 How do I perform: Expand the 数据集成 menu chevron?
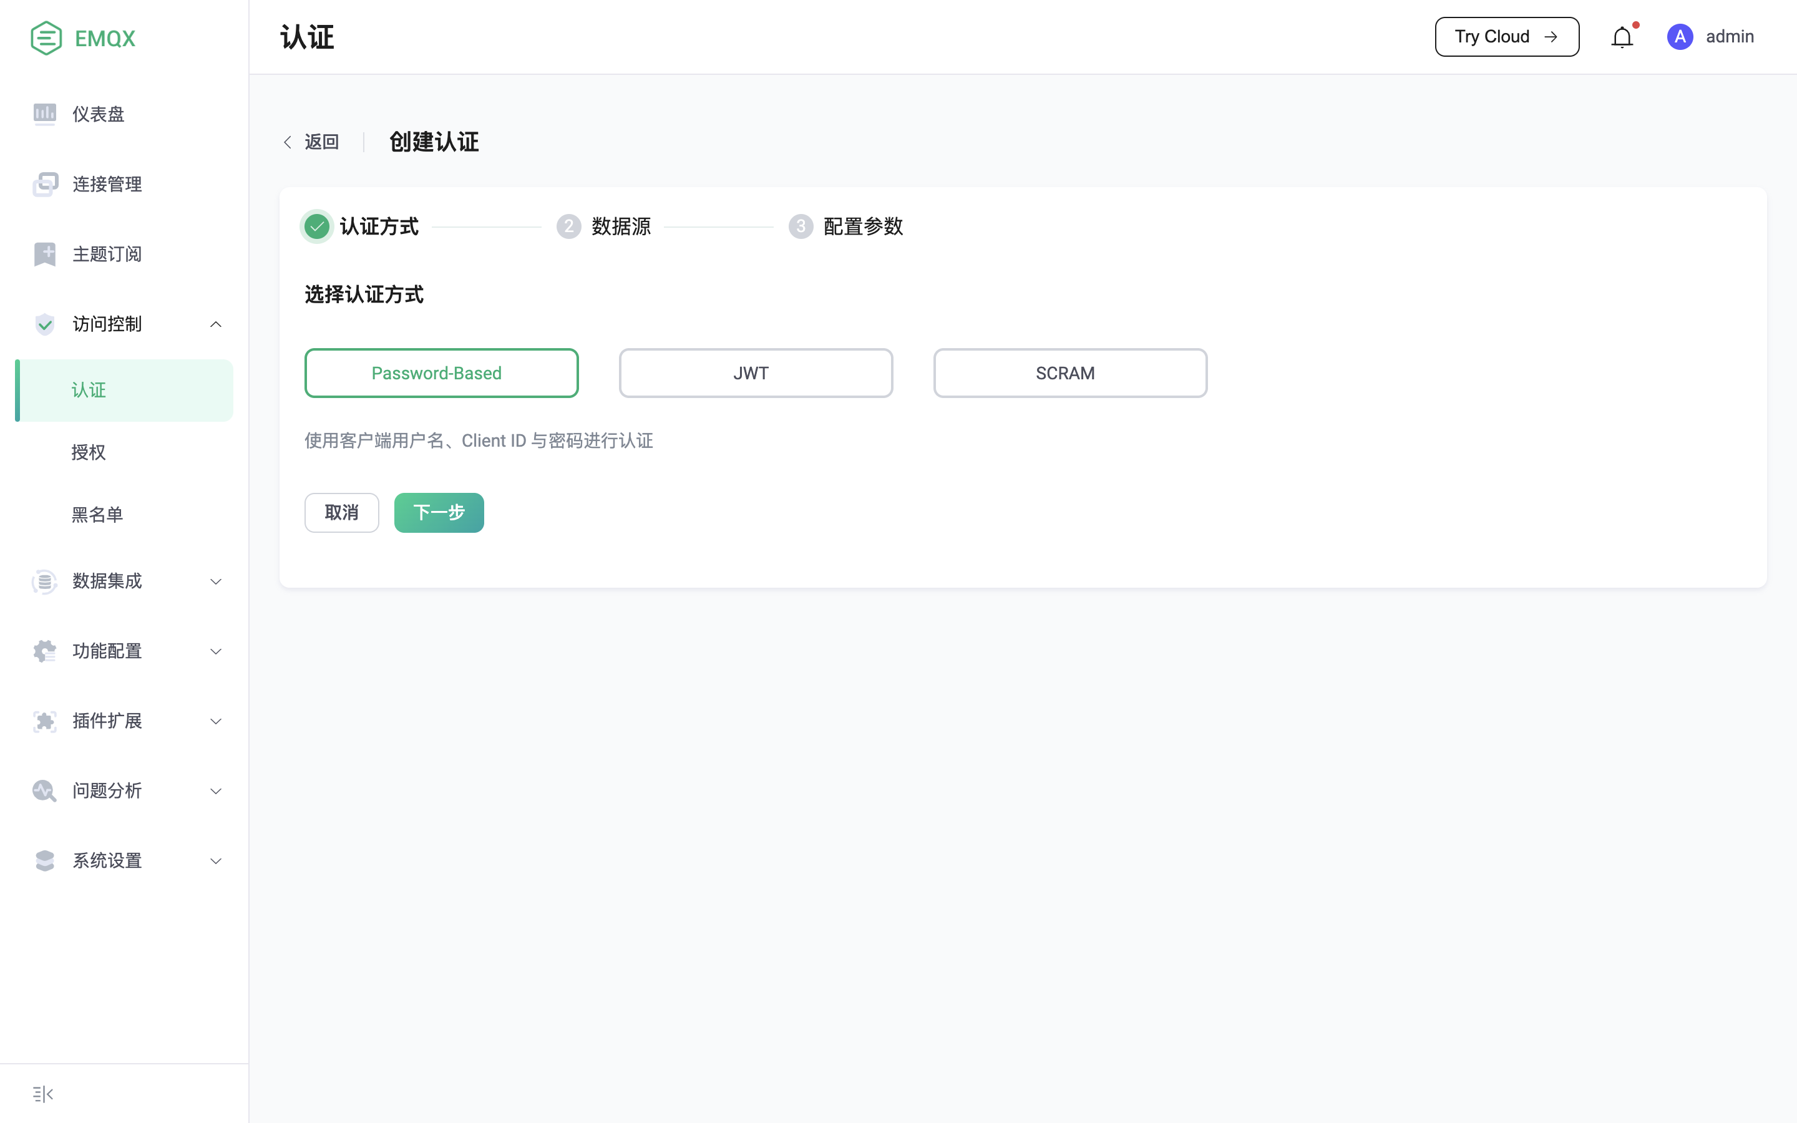215,581
